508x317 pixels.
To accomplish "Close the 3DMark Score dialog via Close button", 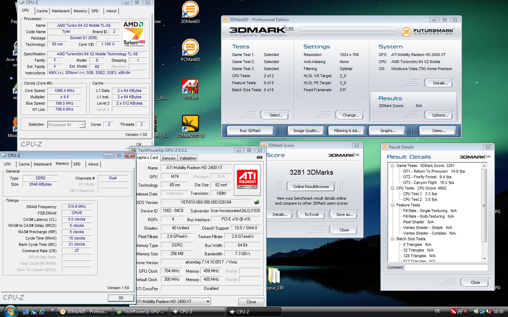I will [x=344, y=230].
